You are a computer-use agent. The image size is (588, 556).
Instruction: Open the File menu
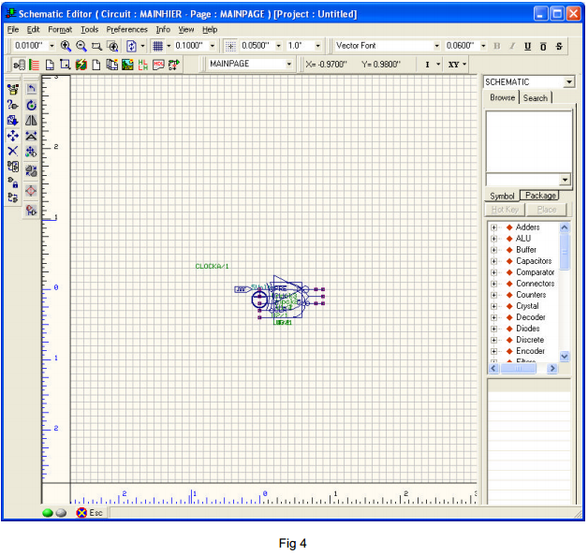click(13, 29)
